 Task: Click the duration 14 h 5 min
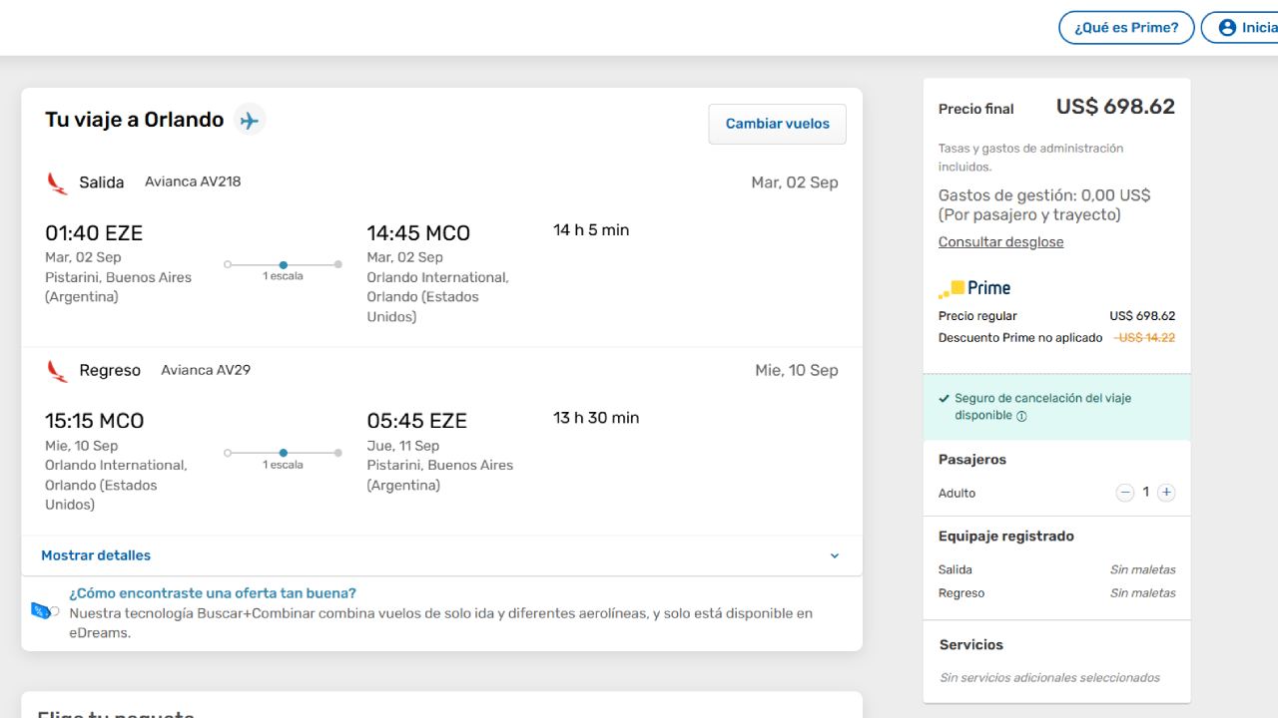591,230
